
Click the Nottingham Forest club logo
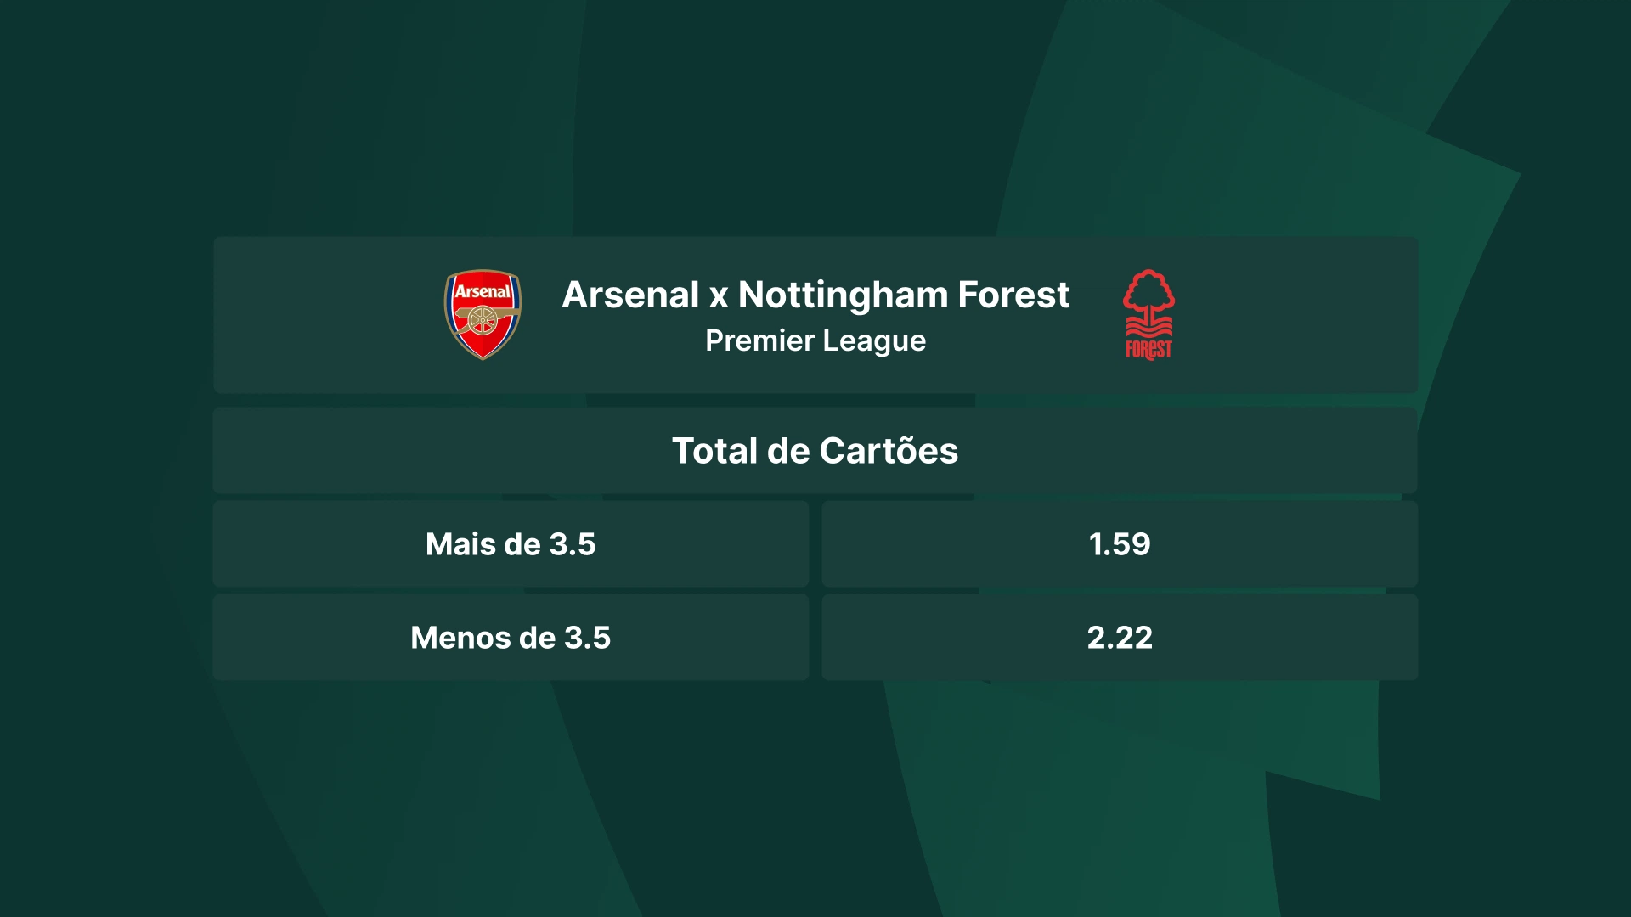click(x=1148, y=315)
